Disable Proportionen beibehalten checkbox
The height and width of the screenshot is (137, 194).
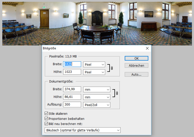click(x=46, y=119)
